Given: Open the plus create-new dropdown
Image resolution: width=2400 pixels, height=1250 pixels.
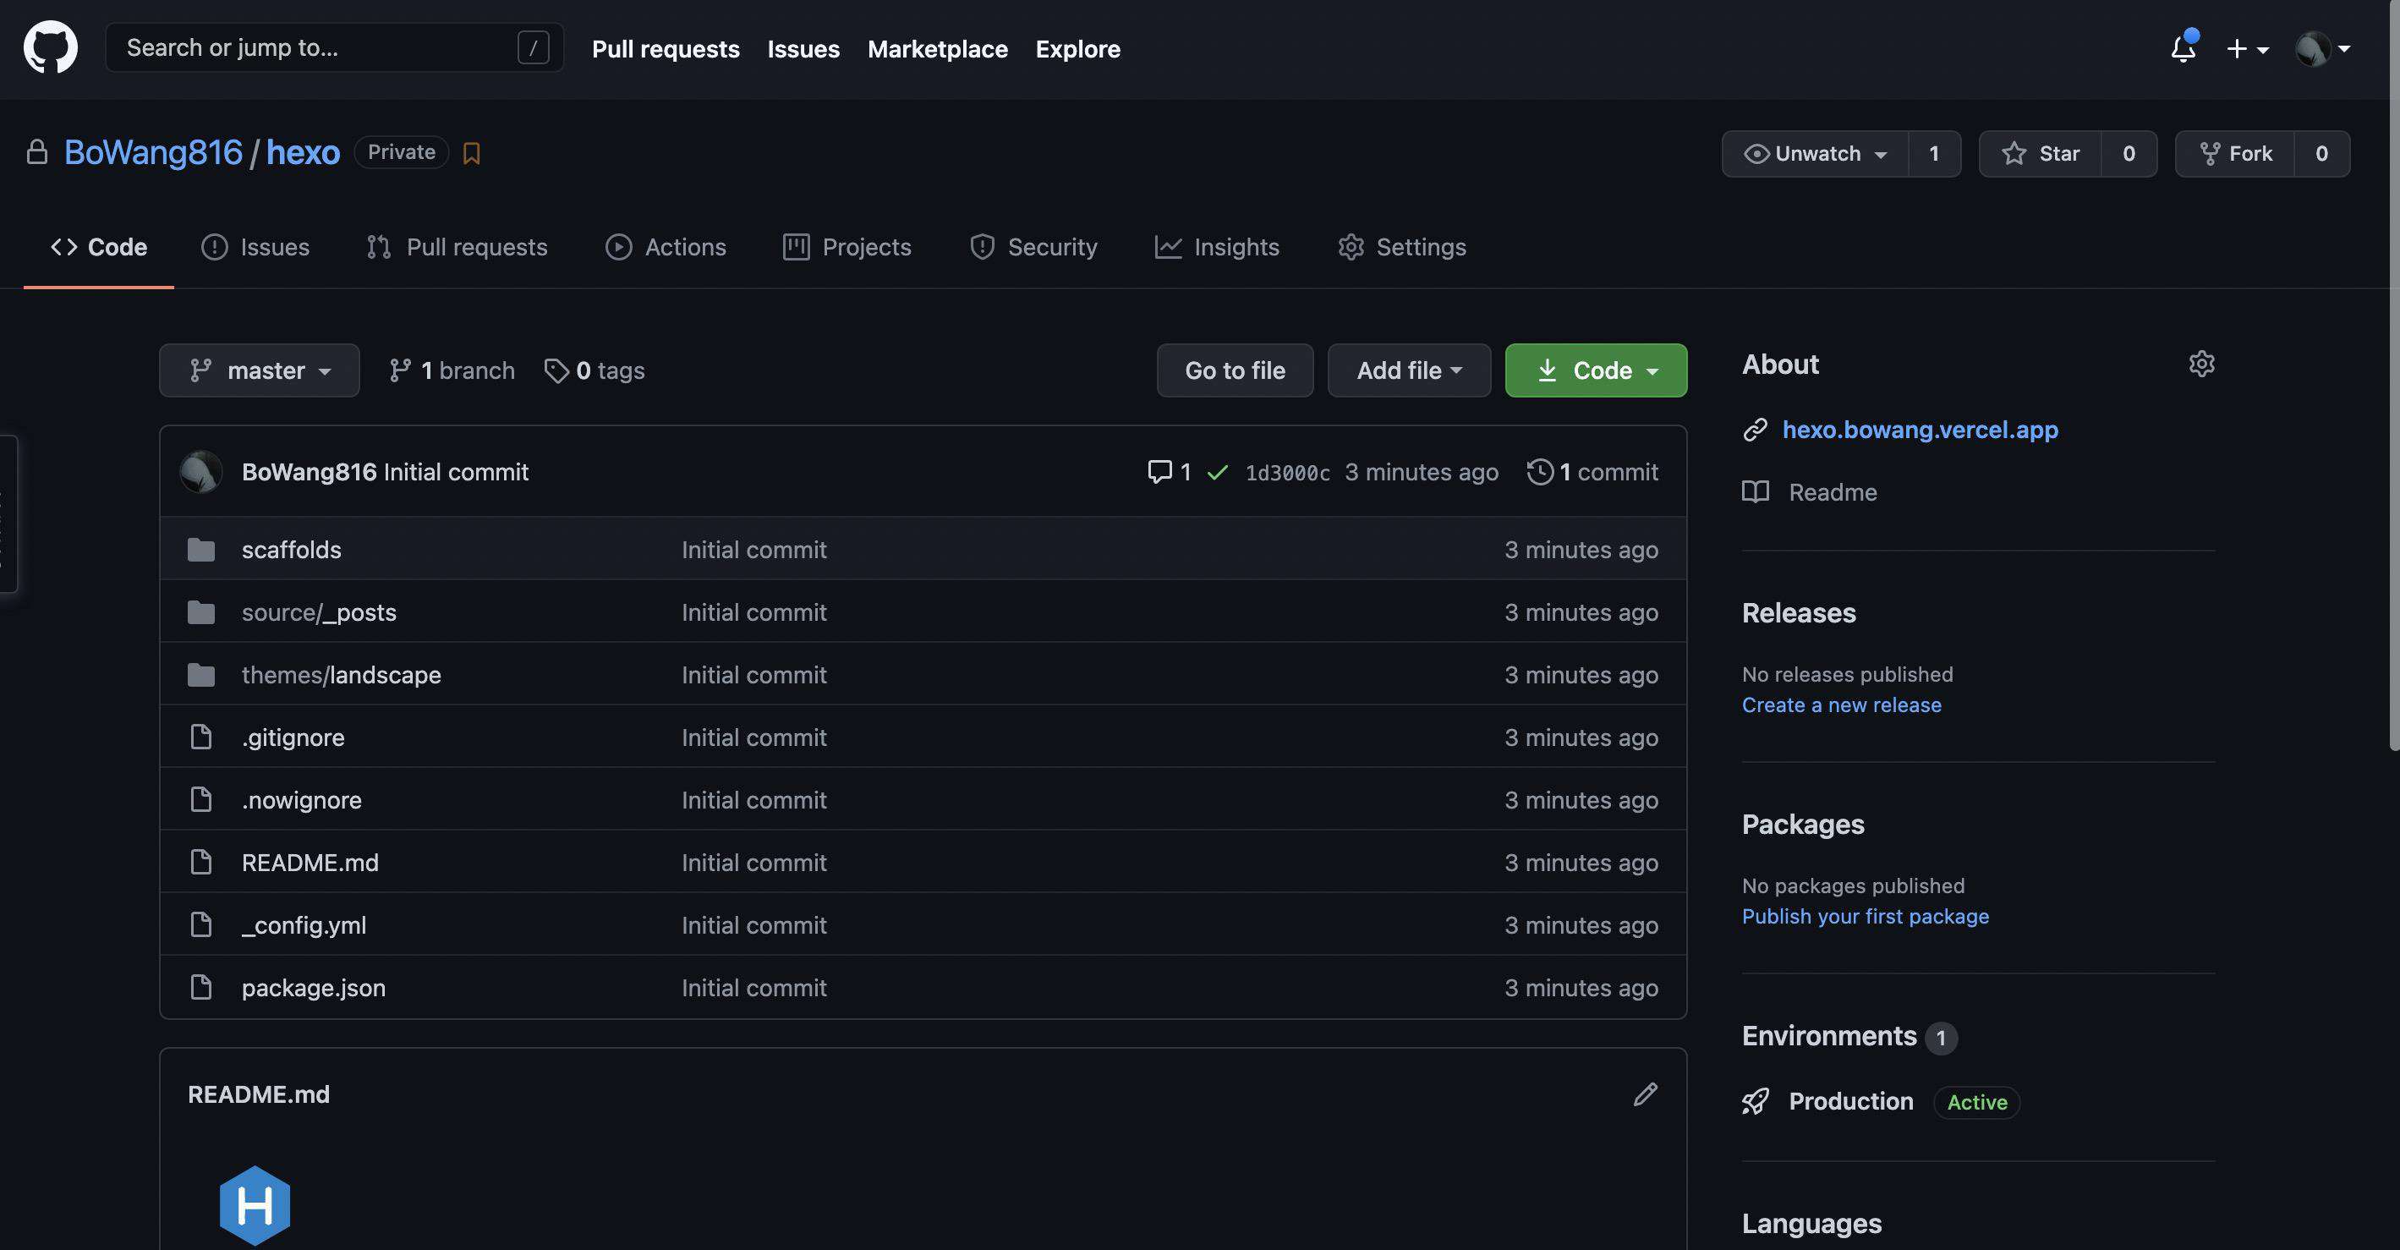Looking at the screenshot, I should (2246, 48).
